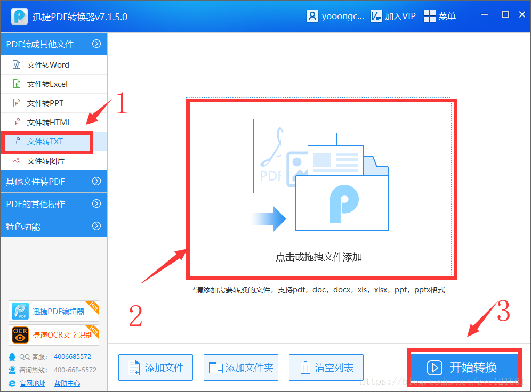Select 文件转图片 conversion option

tap(54, 161)
